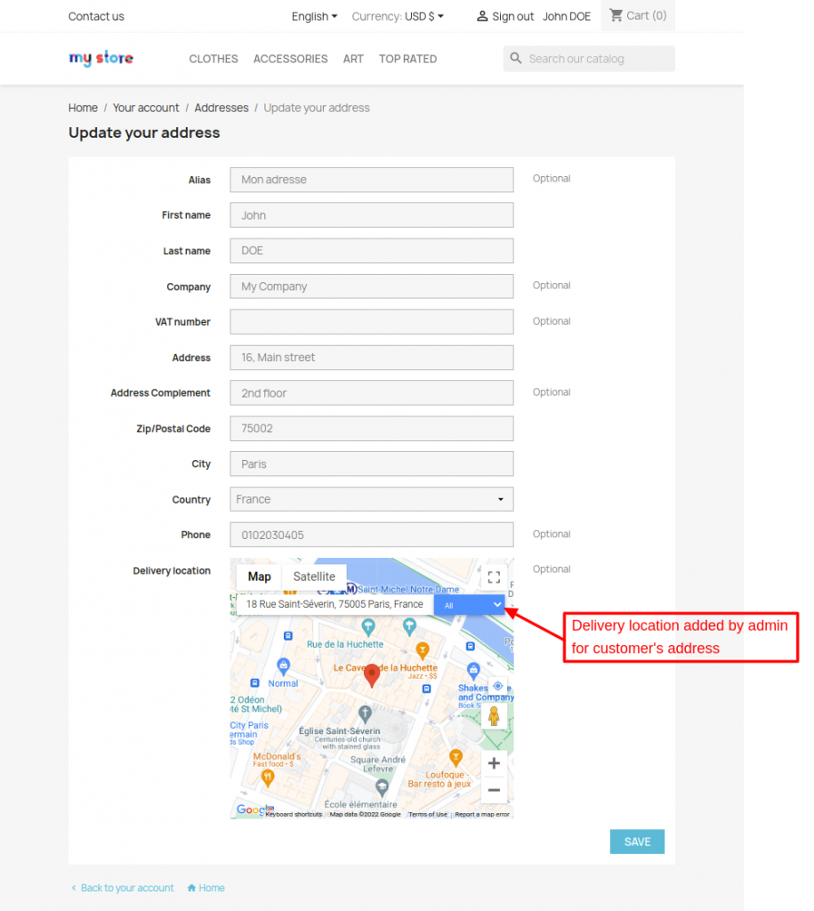This screenshot has width=814, height=911.
Task: Switch map to Satellite view
Action: pyautogui.click(x=315, y=576)
